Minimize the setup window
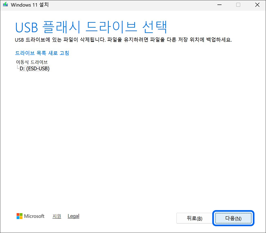The height and width of the screenshot is (233, 266). [x=220, y=5]
